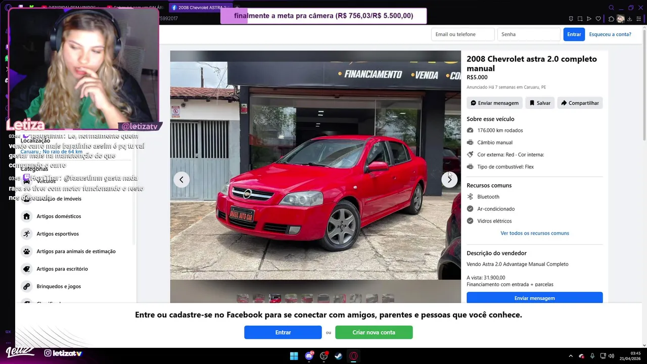Click the browser search magnifier icon

pos(611,8)
